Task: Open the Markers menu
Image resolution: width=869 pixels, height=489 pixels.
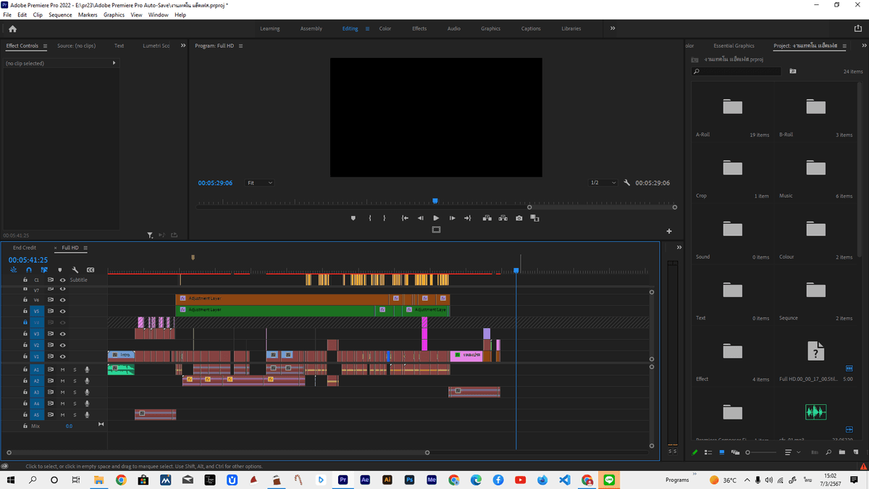Action: click(88, 14)
